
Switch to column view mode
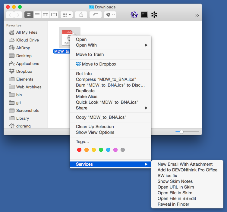[x=46, y=14]
